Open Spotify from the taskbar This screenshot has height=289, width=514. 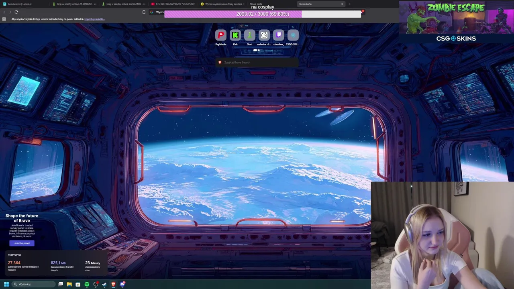coord(87,284)
